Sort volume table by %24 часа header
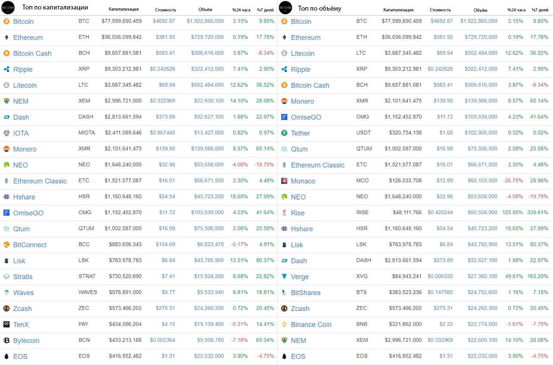The image size is (553, 365). pos(516,10)
